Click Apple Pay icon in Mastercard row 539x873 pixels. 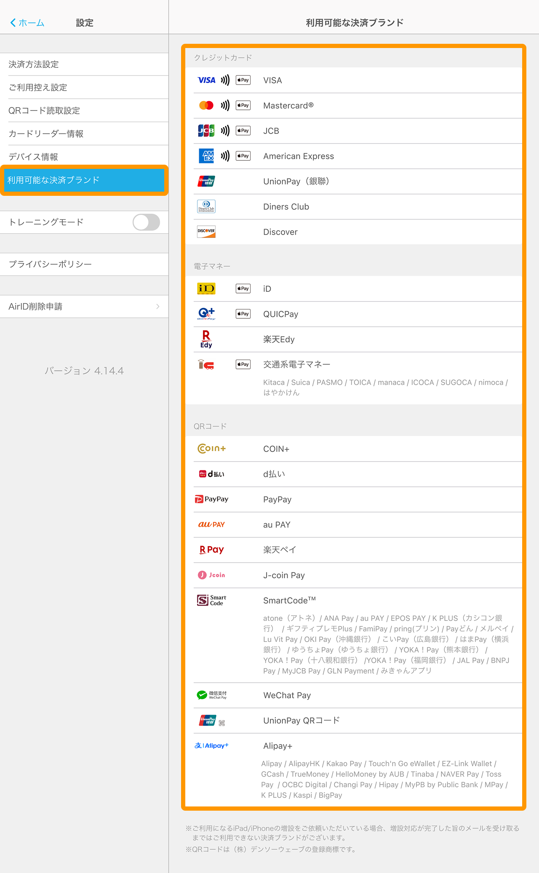[x=243, y=105]
